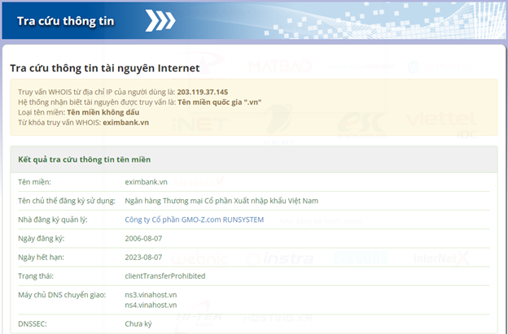
Task: Select the heading 'Tra cứu thông tin tài nguyên Internet'
Action: click(x=105, y=68)
